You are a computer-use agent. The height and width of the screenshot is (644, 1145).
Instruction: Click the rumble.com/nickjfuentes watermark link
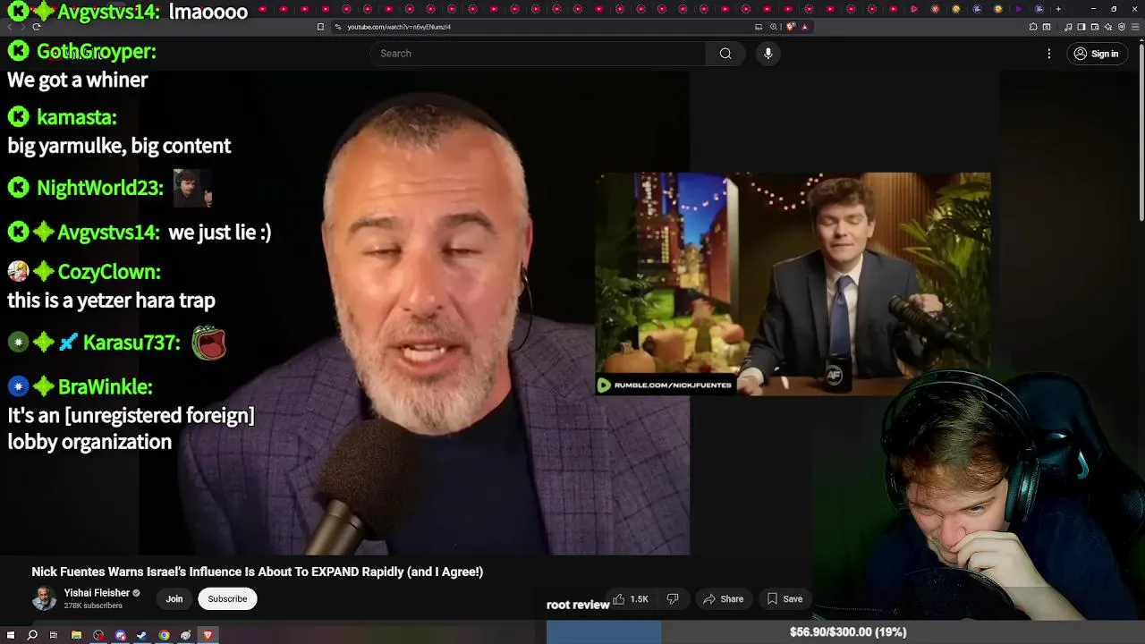click(x=665, y=386)
